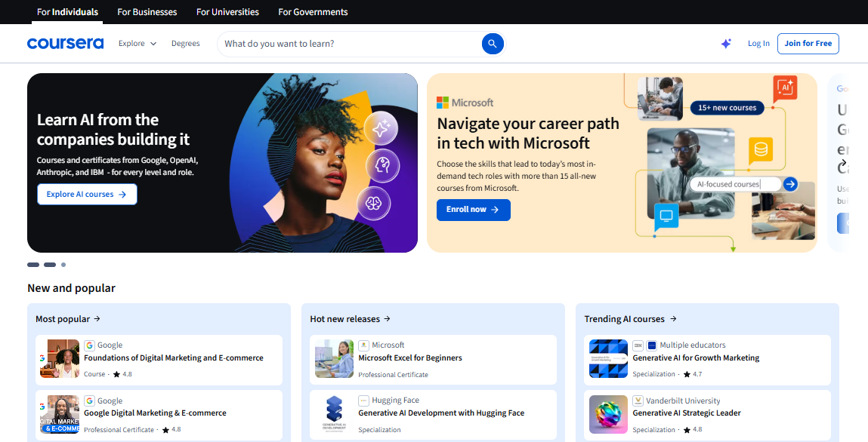Open the Trending AI courses link
The height and width of the screenshot is (442, 868).
tap(631, 319)
